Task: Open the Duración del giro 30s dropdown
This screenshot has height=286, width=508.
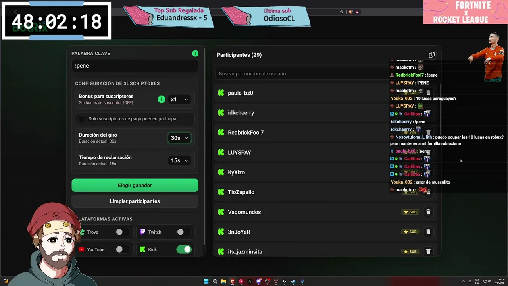Action: (x=179, y=138)
